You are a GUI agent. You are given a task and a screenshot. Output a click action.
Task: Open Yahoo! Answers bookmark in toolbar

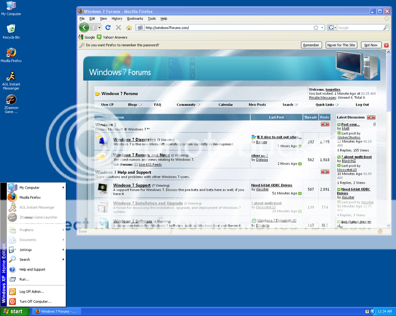click(x=112, y=38)
